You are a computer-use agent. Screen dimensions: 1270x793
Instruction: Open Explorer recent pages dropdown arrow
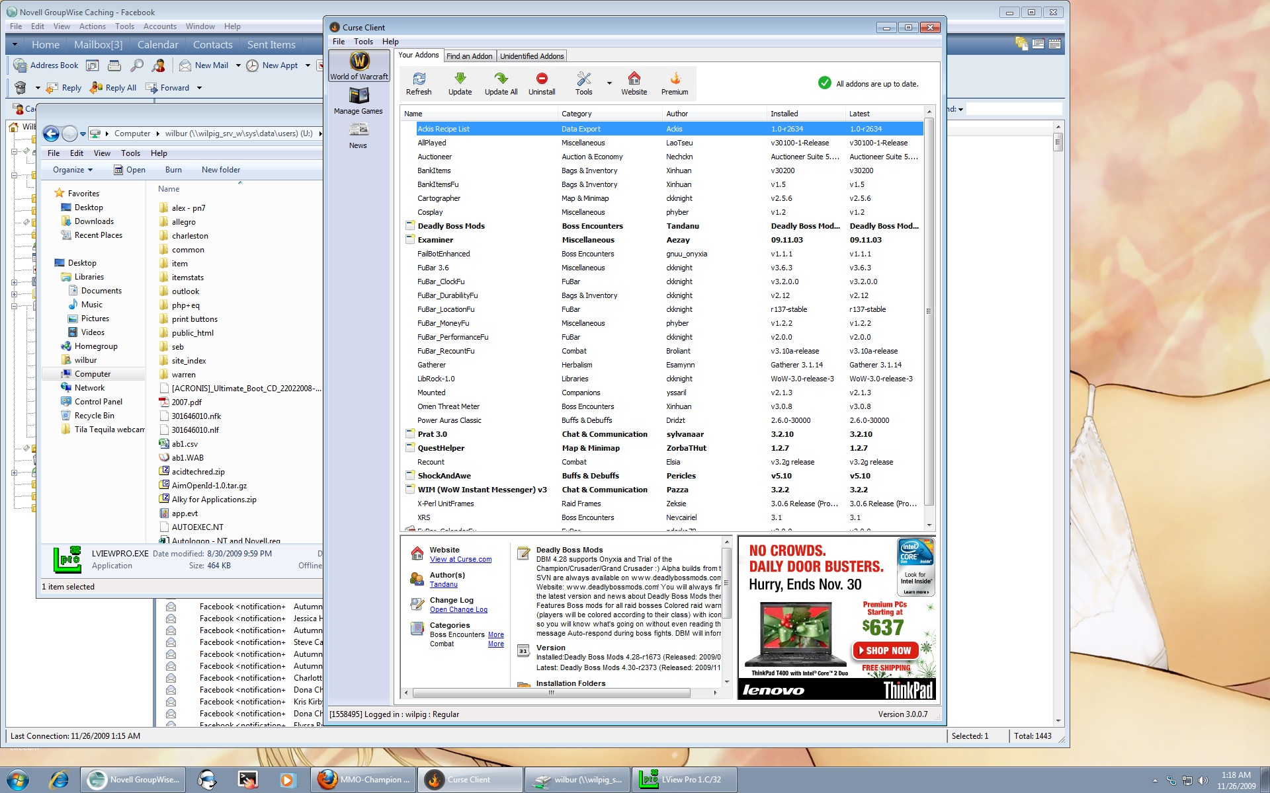(83, 133)
